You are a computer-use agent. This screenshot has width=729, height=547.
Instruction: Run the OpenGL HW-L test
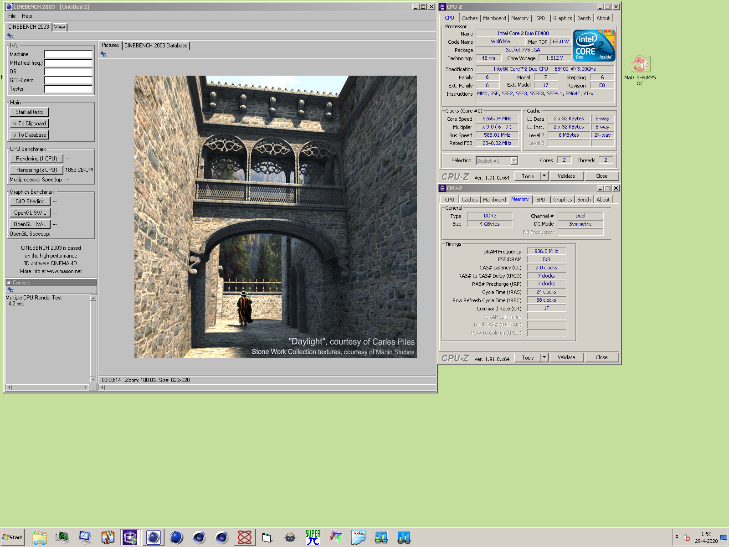(x=30, y=224)
